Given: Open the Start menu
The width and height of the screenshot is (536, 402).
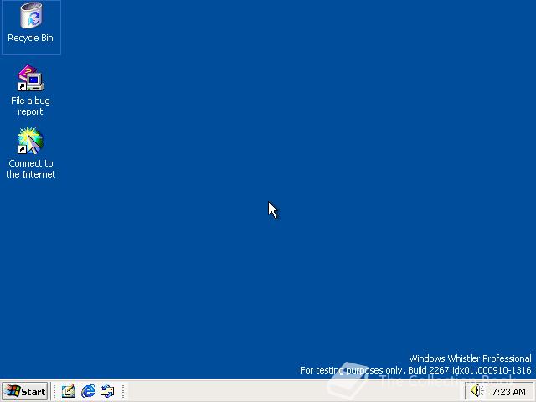Looking at the screenshot, I should (x=25, y=391).
